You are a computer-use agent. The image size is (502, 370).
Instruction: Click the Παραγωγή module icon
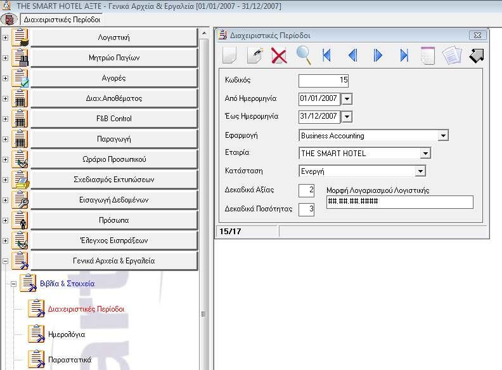[20, 139]
